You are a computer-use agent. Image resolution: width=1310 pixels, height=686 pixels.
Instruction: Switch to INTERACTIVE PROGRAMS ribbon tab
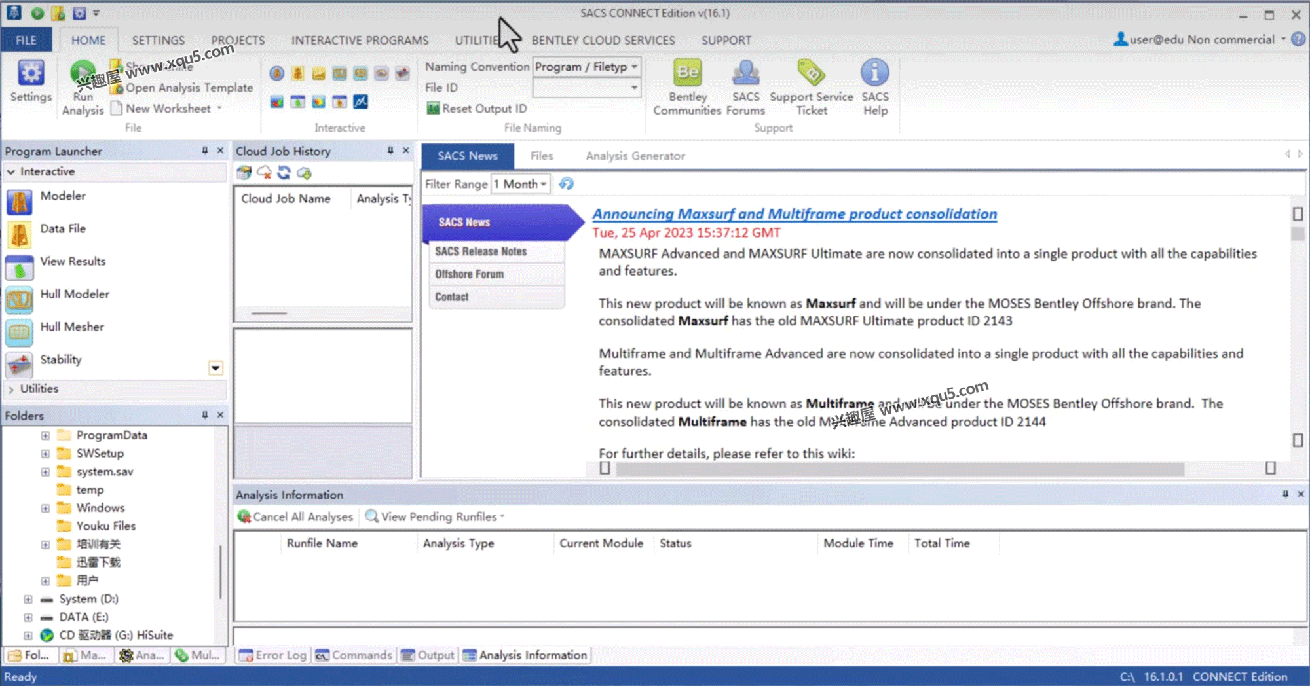point(360,40)
